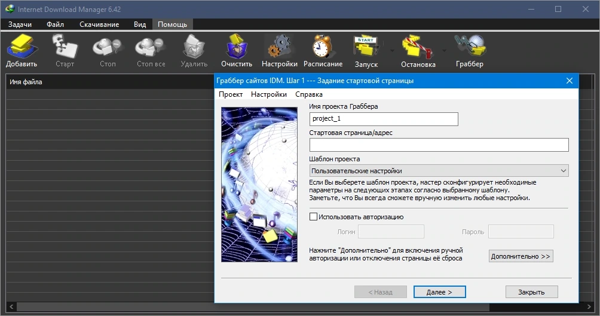Viewport: 600px width, 316px height.
Task: Click the disabled < Назад button
Action: pos(380,292)
